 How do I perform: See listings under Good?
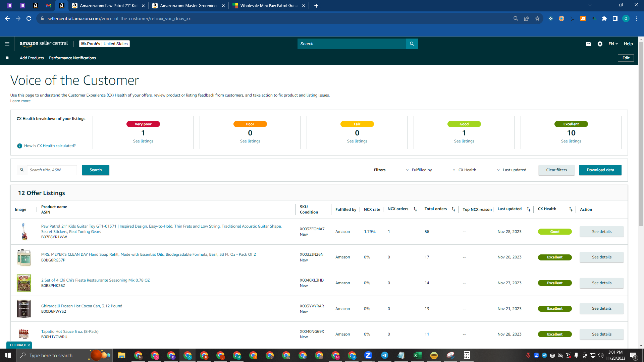pyautogui.click(x=464, y=141)
